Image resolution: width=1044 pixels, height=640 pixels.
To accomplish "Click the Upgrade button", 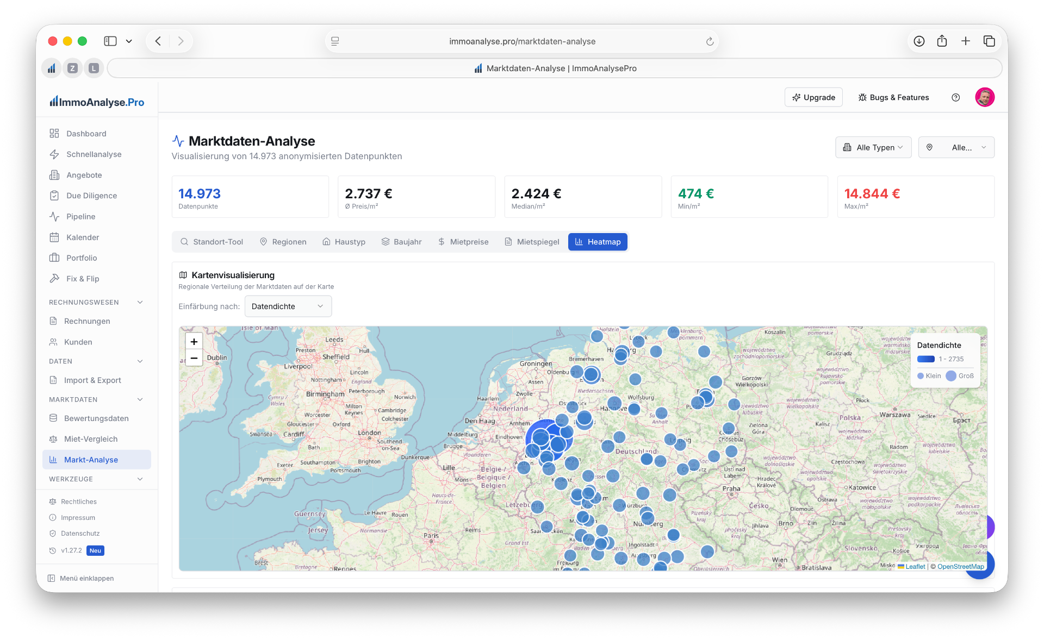I will click(813, 97).
